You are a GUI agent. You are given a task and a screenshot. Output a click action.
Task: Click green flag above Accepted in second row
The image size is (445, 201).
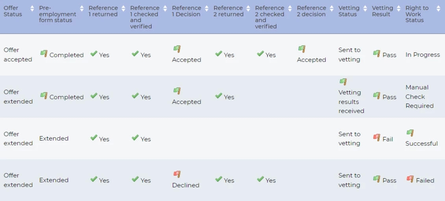pyautogui.click(x=177, y=91)
